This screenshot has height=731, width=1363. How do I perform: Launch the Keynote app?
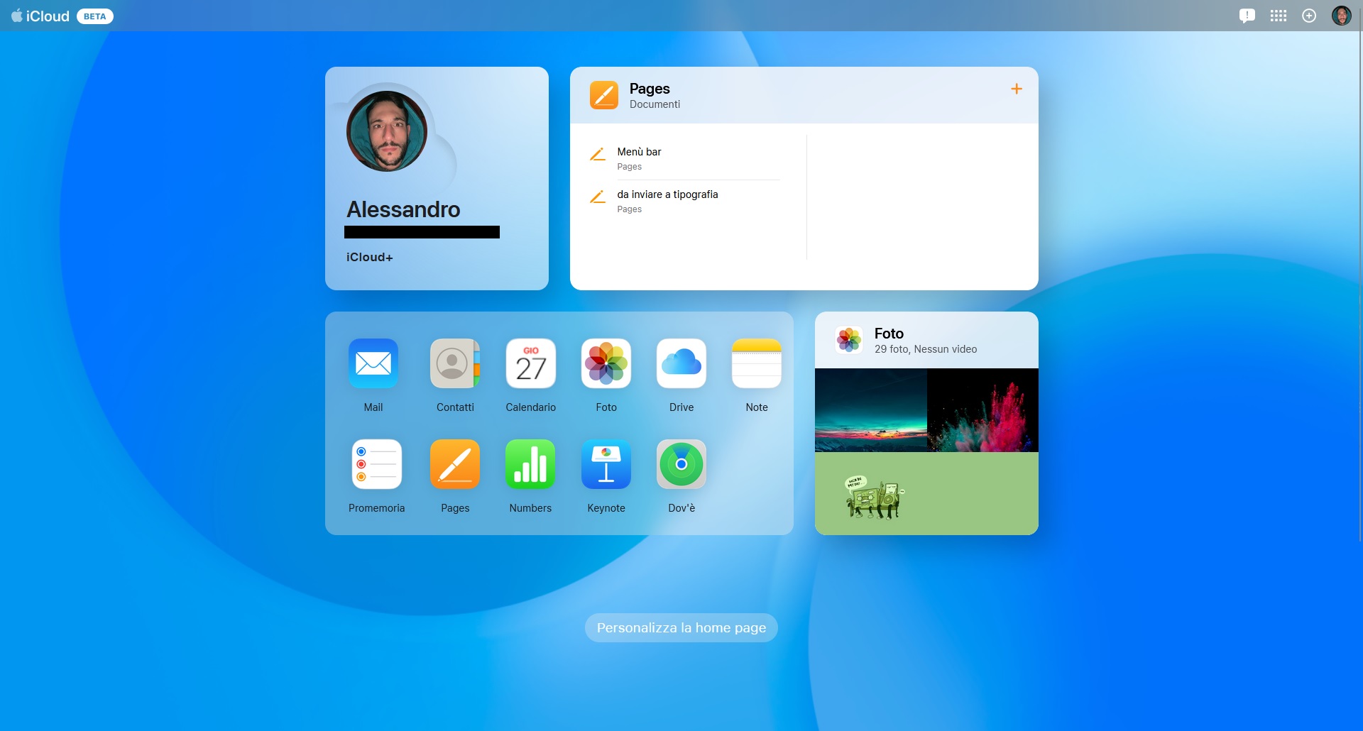(606, 464)
